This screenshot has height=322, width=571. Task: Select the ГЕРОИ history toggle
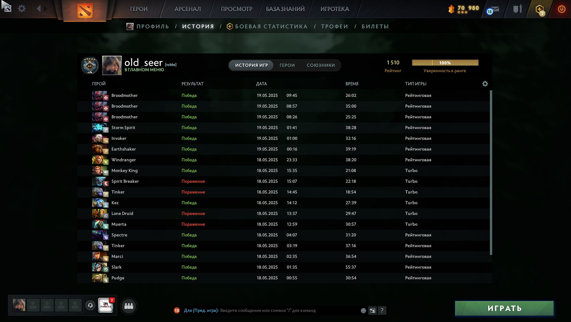click(x=287, y=65)
